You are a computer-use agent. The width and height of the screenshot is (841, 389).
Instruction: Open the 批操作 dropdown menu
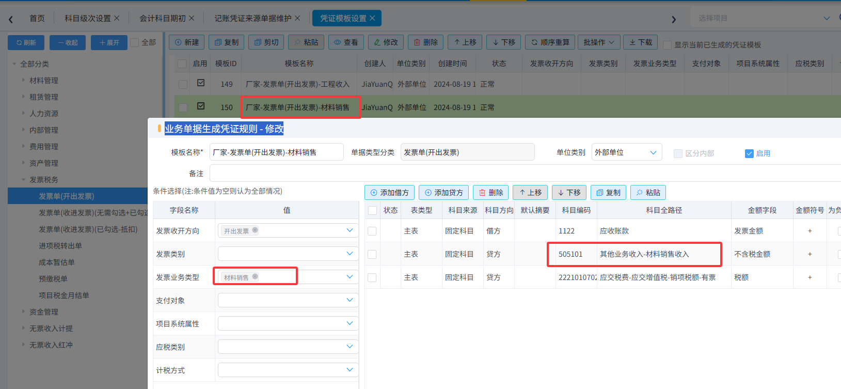(599, 42)
